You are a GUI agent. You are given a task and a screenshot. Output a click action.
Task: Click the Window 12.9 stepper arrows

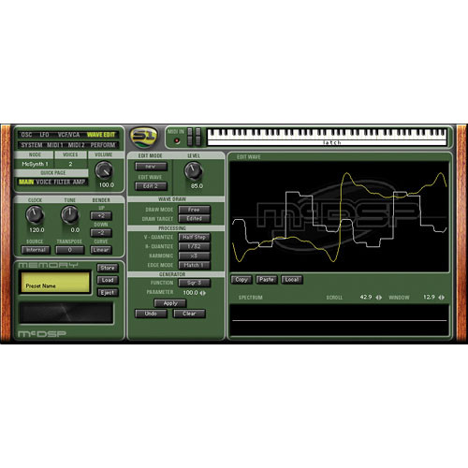[442, 298]
